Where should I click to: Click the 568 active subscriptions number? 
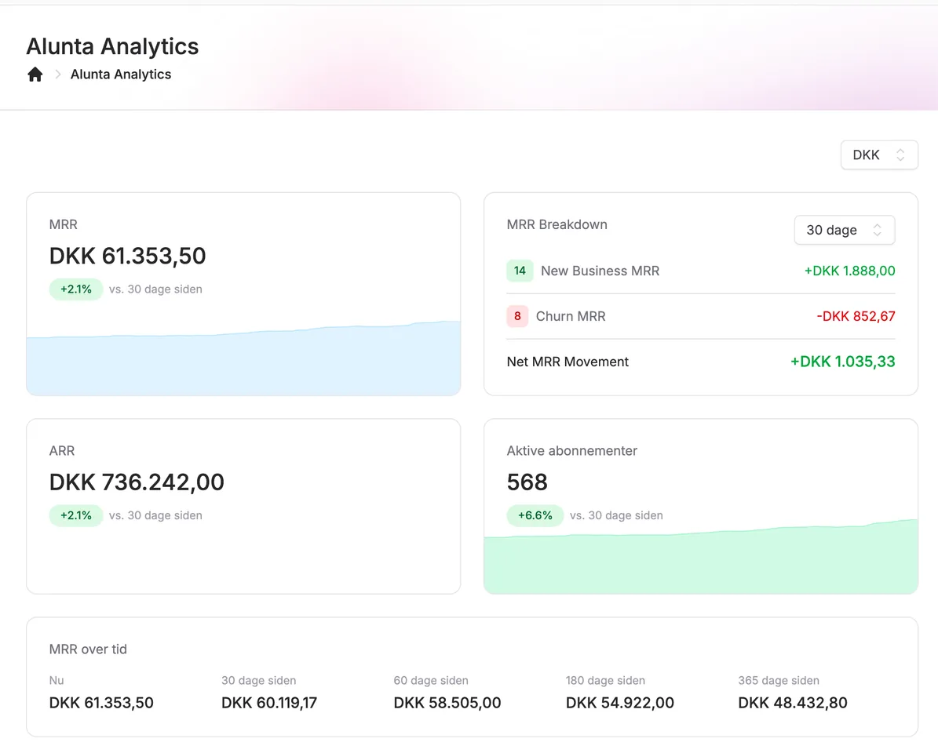pos(527,482)
